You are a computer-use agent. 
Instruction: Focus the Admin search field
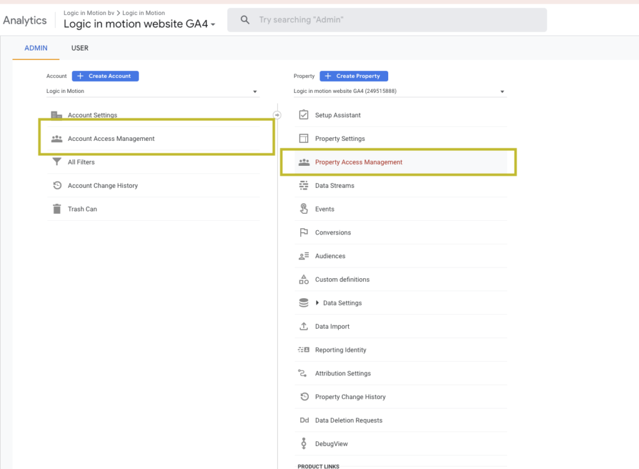[387, 20]
